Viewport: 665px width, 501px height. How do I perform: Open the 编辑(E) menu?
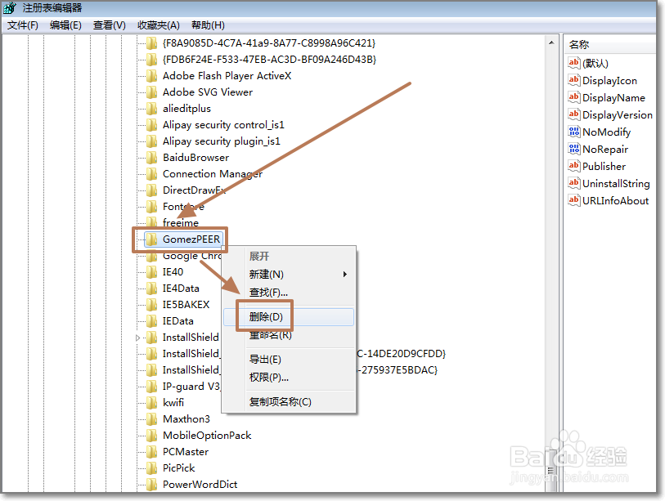65,25
